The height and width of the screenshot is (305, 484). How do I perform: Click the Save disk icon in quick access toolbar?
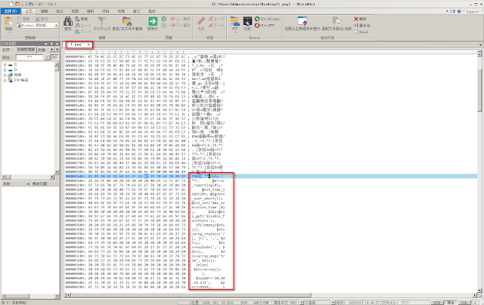[x=24, y=4]
